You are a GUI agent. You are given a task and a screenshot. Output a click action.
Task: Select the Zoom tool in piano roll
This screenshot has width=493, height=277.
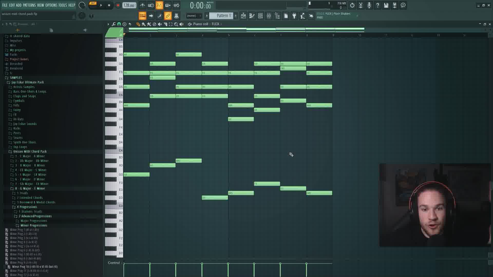[176, 24]
